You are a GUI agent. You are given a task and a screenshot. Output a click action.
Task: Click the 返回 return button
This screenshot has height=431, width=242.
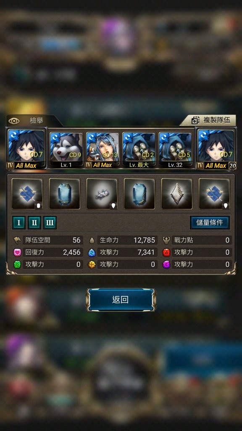click(x=121, y=300)
